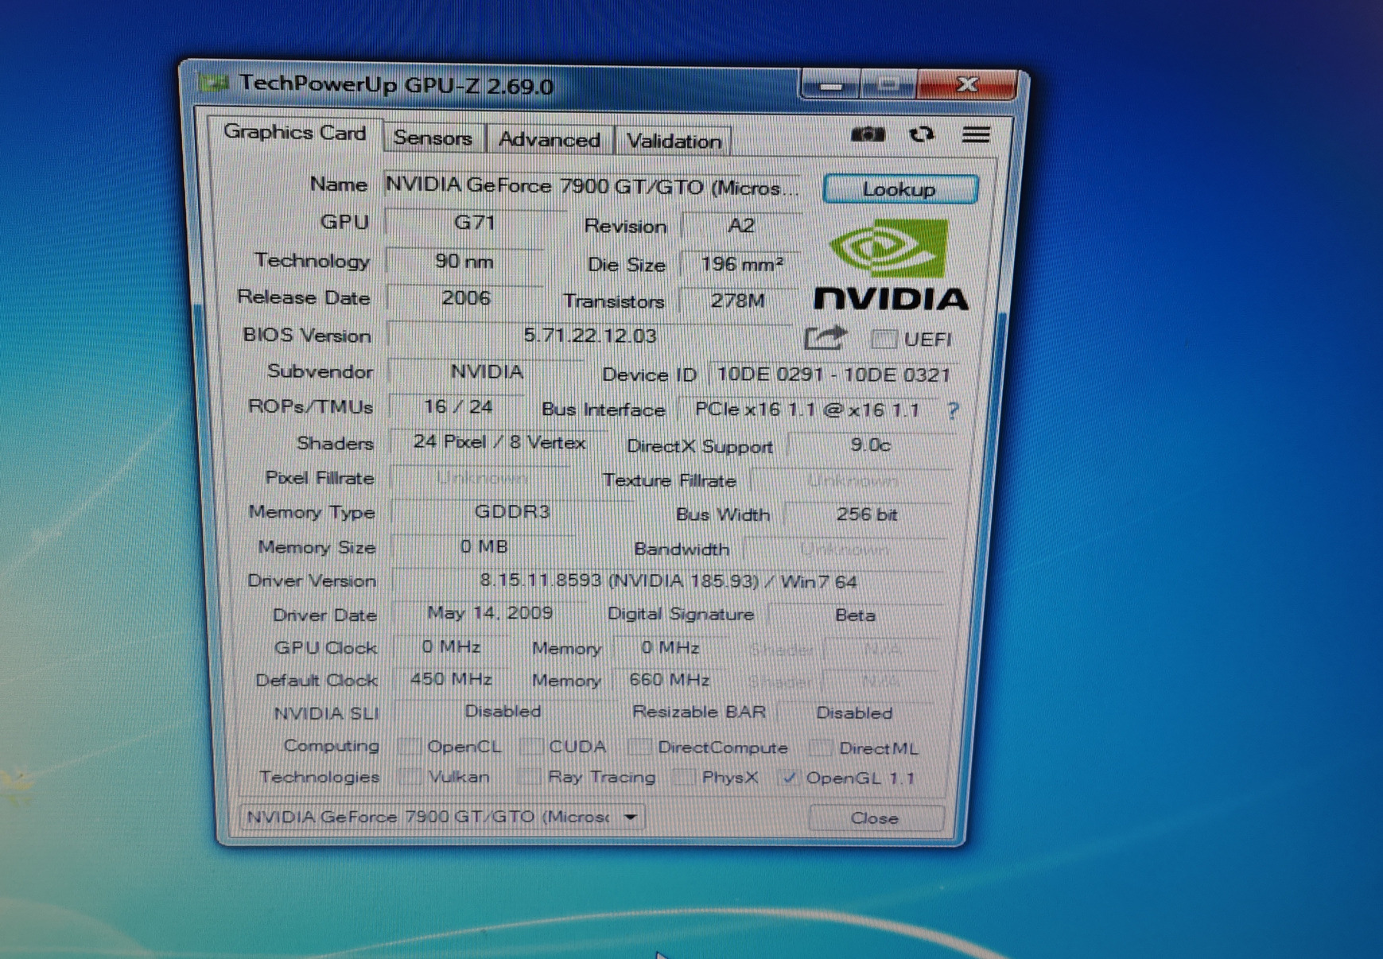Go to the Validation tab

pyautogui.click(x=674, y=142)
